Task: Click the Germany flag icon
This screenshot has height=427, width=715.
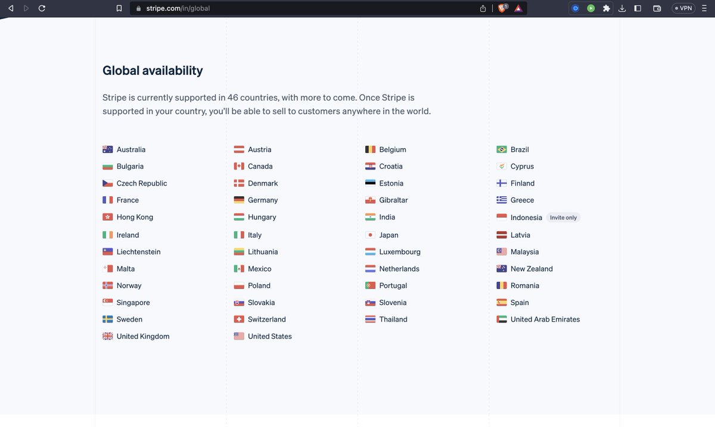Action: (x=239, y=200)
